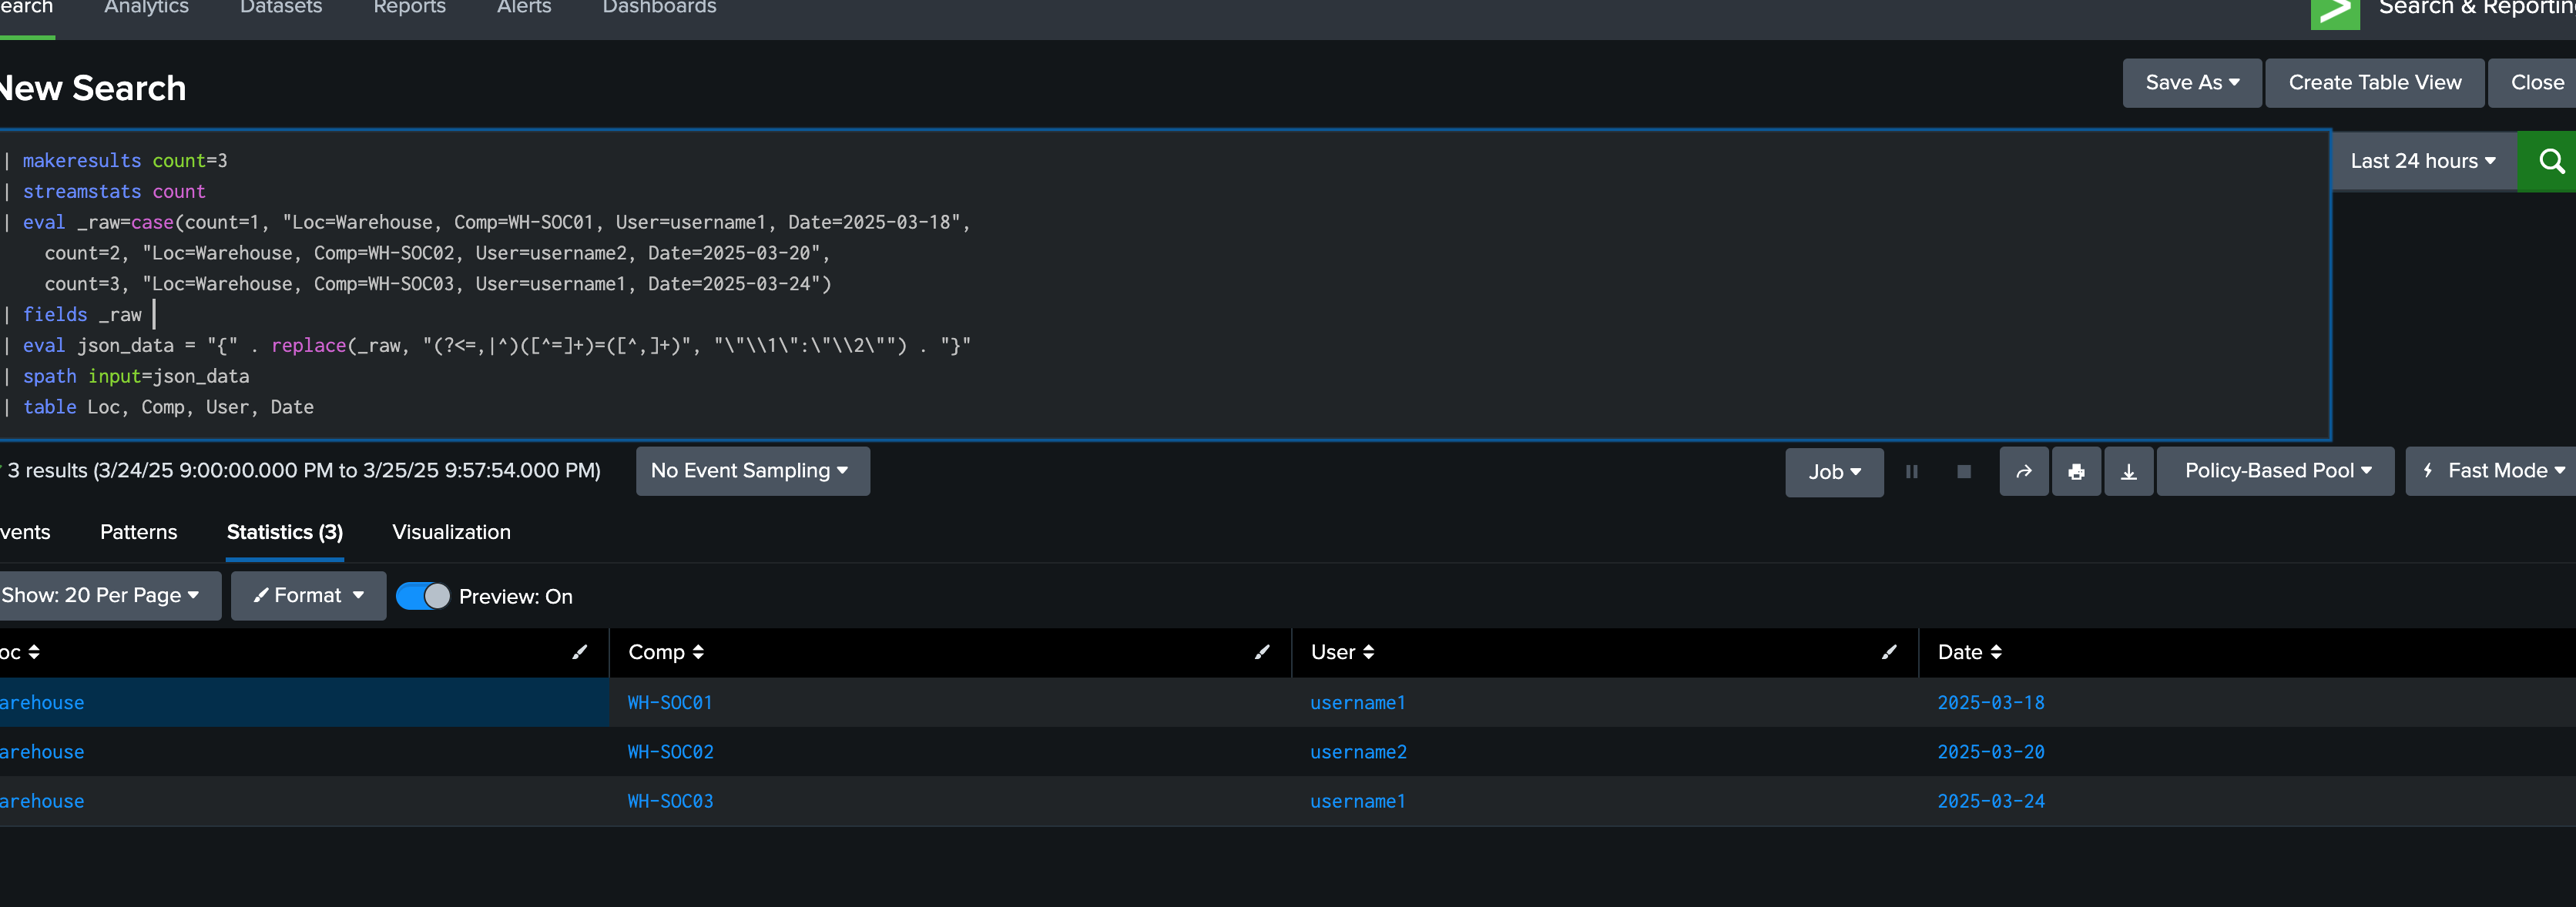Click the User column pencil edit icon
The width and height of the screenshot is (2576, 907).
click(1888, 652)
